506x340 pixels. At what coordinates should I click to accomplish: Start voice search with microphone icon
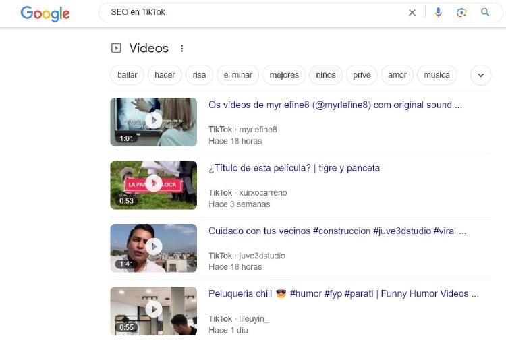pyautogui.click(x=439, y=13)
